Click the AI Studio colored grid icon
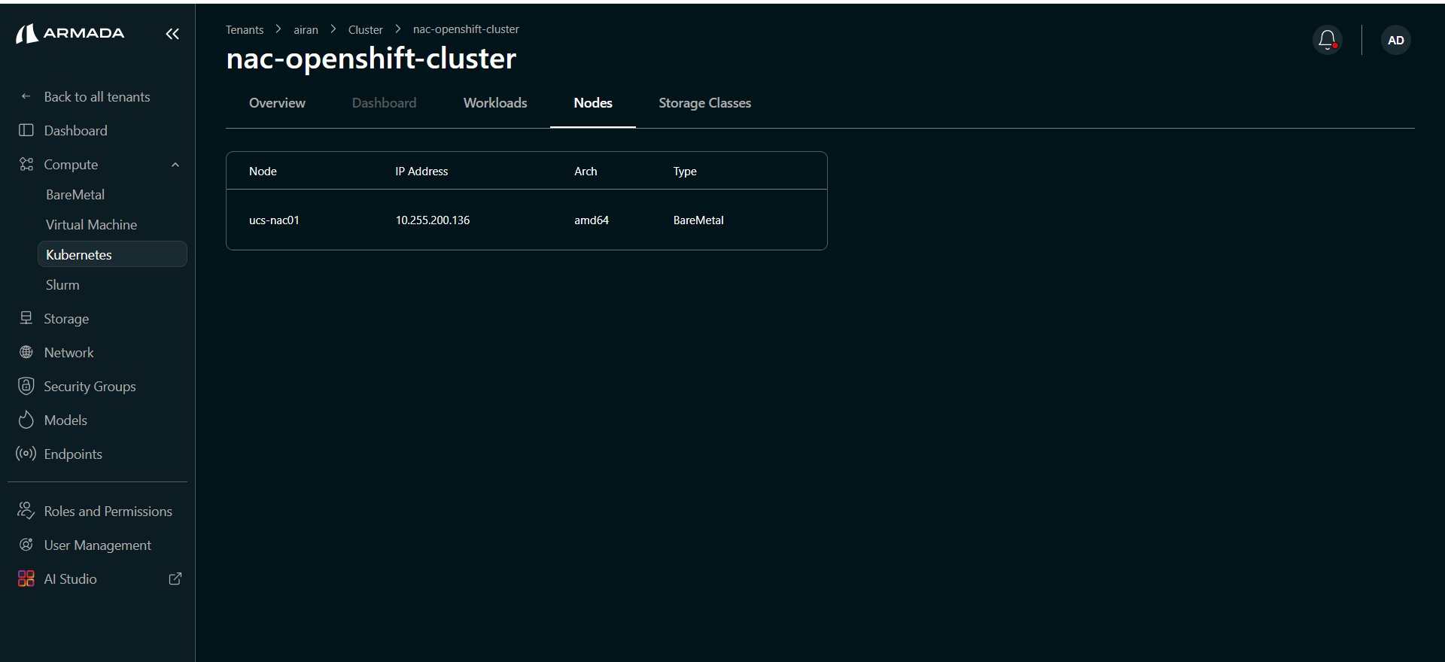 coord(26,578)
